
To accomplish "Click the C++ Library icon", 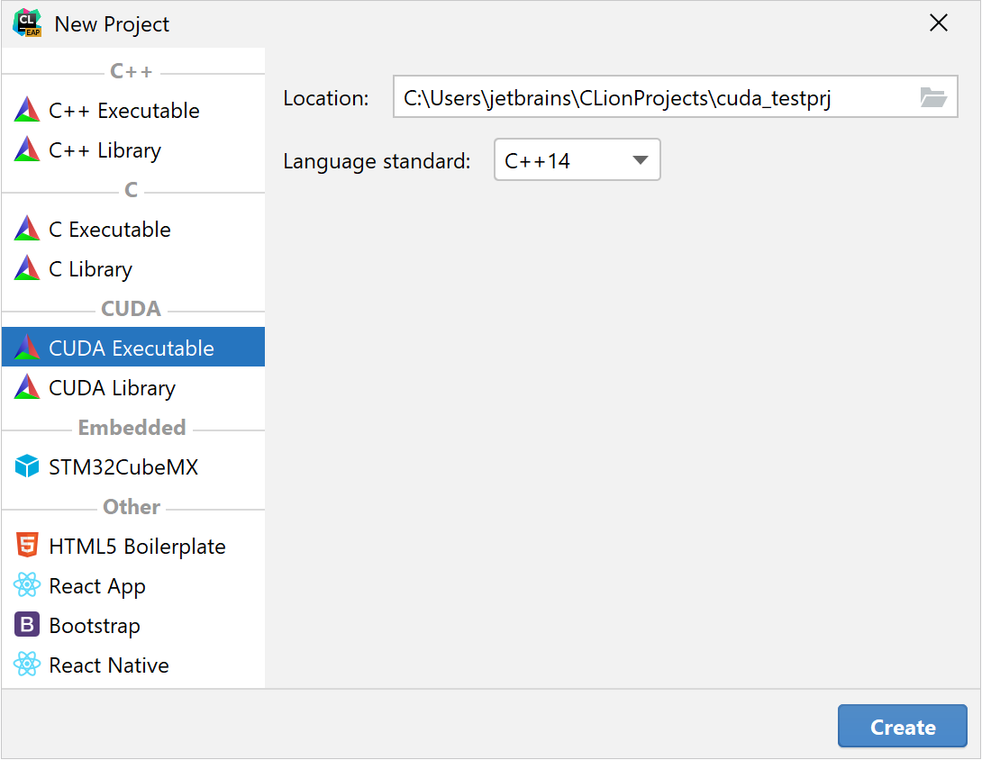I will [x=27, y=150].
